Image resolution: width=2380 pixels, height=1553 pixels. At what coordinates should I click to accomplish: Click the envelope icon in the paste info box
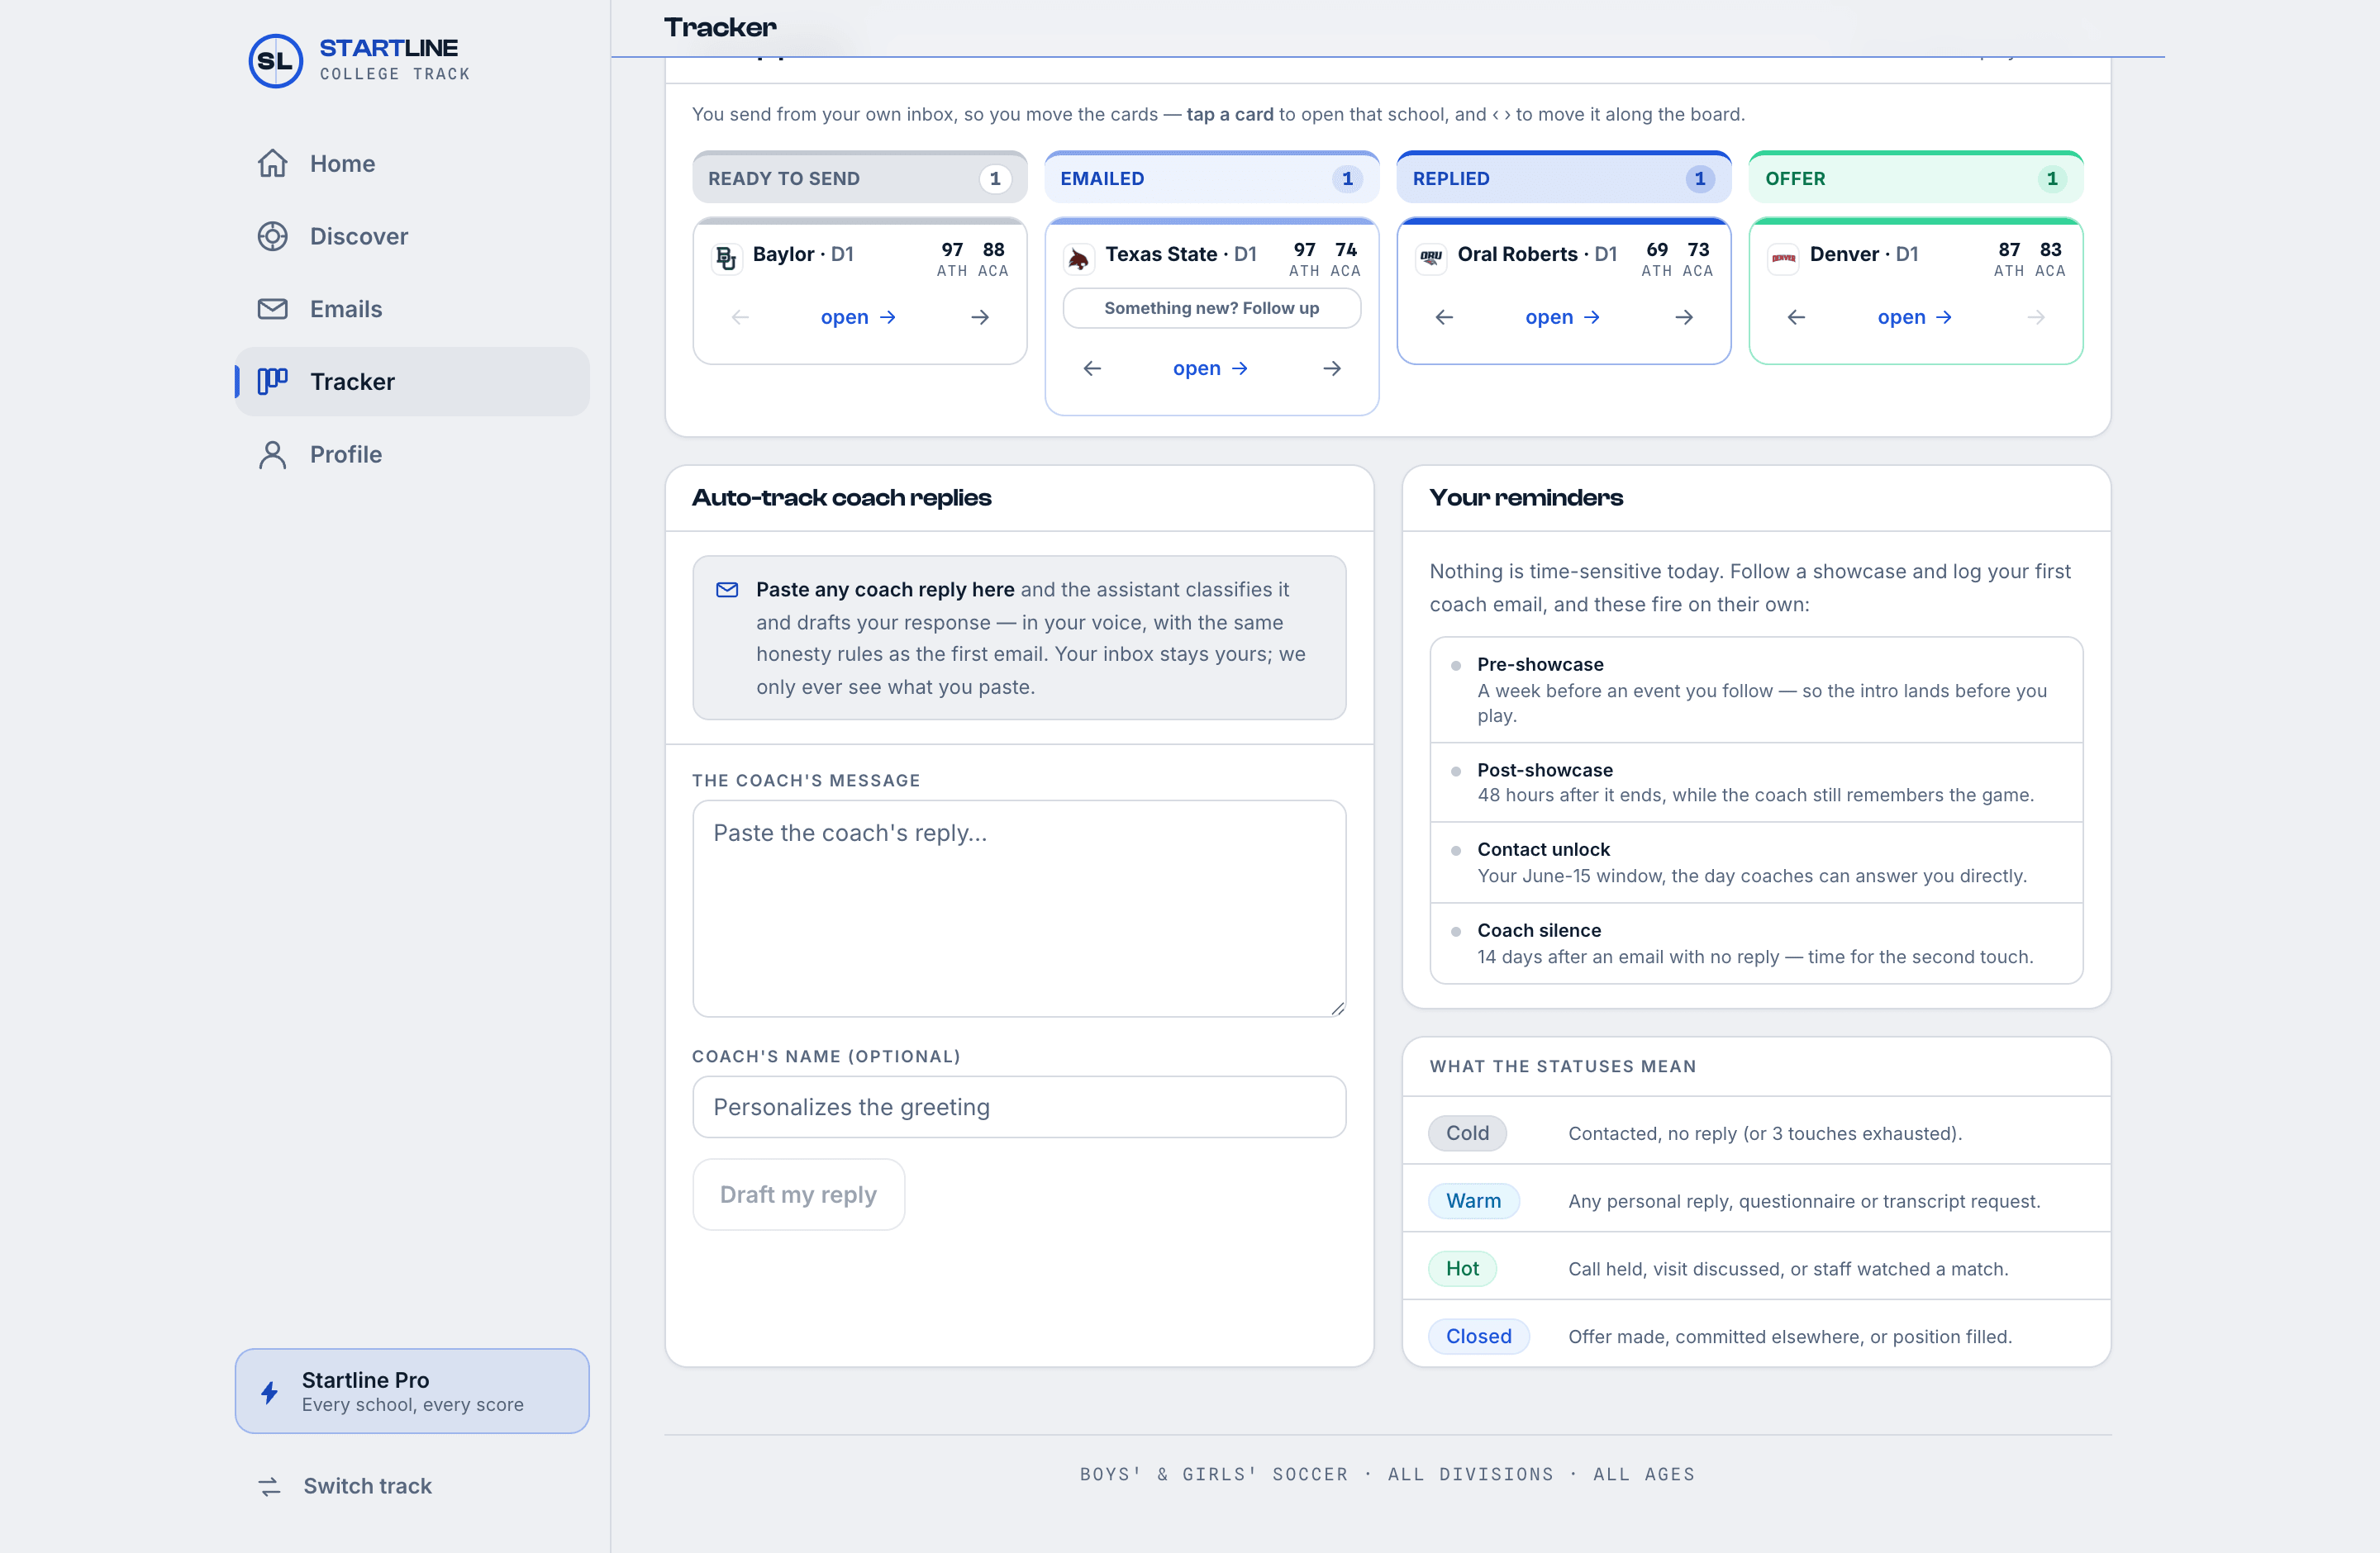click(727, 590)
